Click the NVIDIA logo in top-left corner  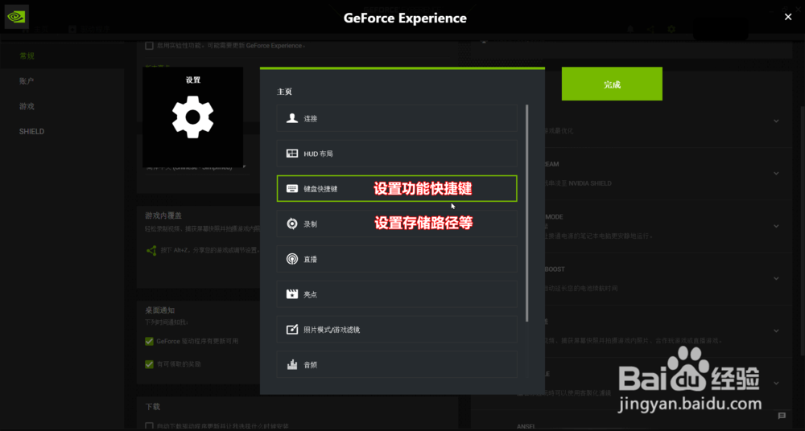[x=16, y=16]
